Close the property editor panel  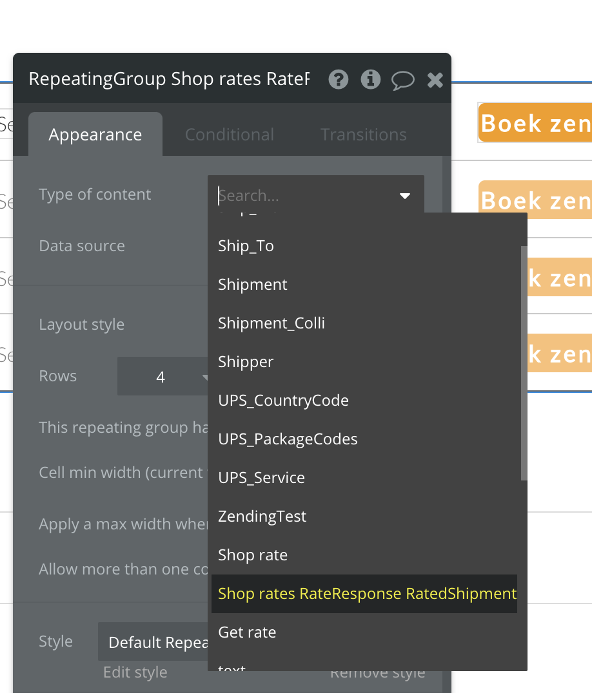point(435,80)
